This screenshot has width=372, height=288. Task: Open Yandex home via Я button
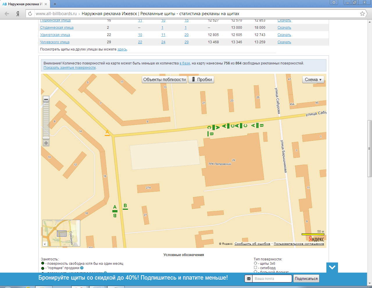[x=18, y=14]
